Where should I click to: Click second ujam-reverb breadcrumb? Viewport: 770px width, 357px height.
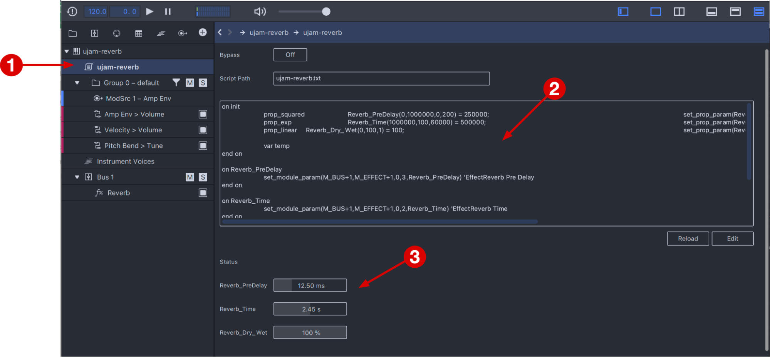point(322,33)
